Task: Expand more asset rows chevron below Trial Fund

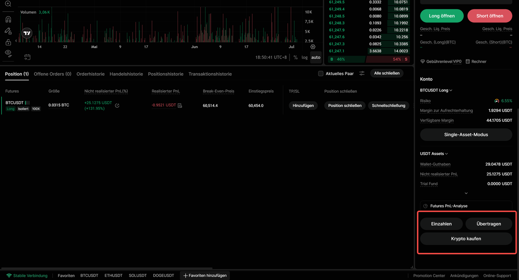Action: [x=466, y=193]
